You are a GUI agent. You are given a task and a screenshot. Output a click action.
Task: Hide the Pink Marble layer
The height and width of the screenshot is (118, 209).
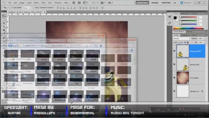[174, 78]
